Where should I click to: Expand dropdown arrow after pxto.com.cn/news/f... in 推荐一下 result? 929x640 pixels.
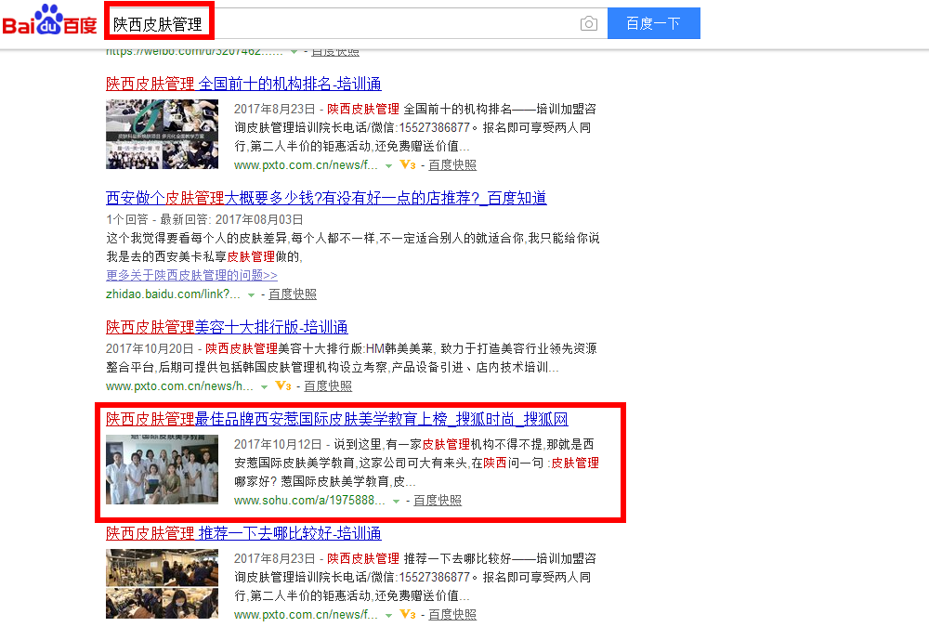[388, 615]
